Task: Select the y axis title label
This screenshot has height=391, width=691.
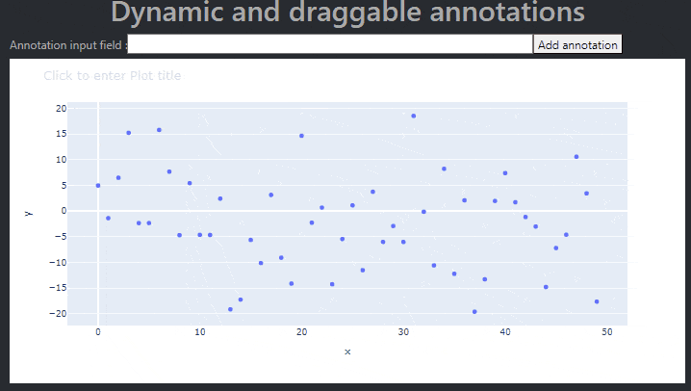Action: [x=29, y=214]
